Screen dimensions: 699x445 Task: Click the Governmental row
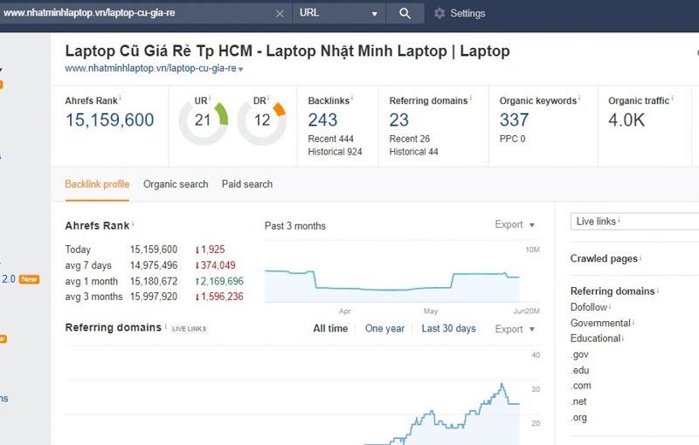click(600, 323)
